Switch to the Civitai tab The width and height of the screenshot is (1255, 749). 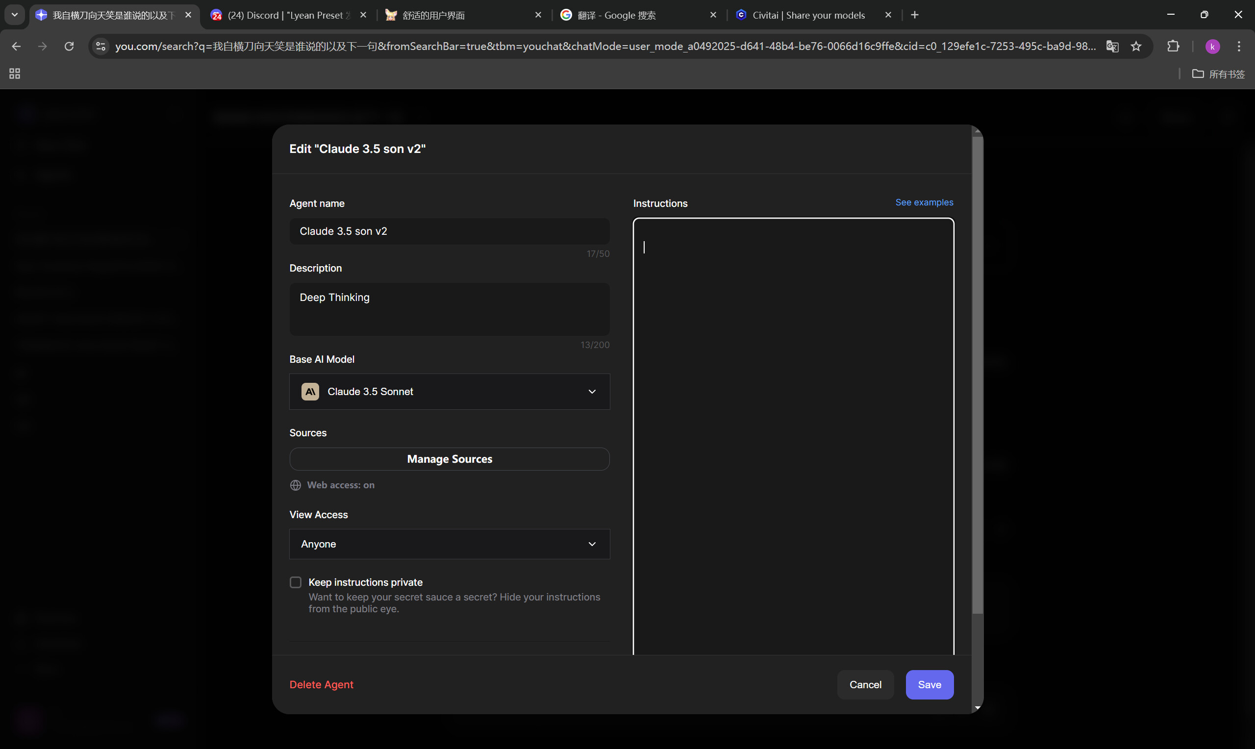[807, 15]
